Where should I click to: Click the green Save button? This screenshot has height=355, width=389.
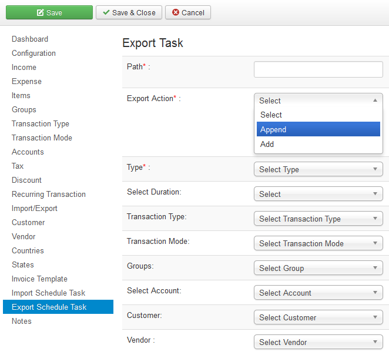coord(49,12)
